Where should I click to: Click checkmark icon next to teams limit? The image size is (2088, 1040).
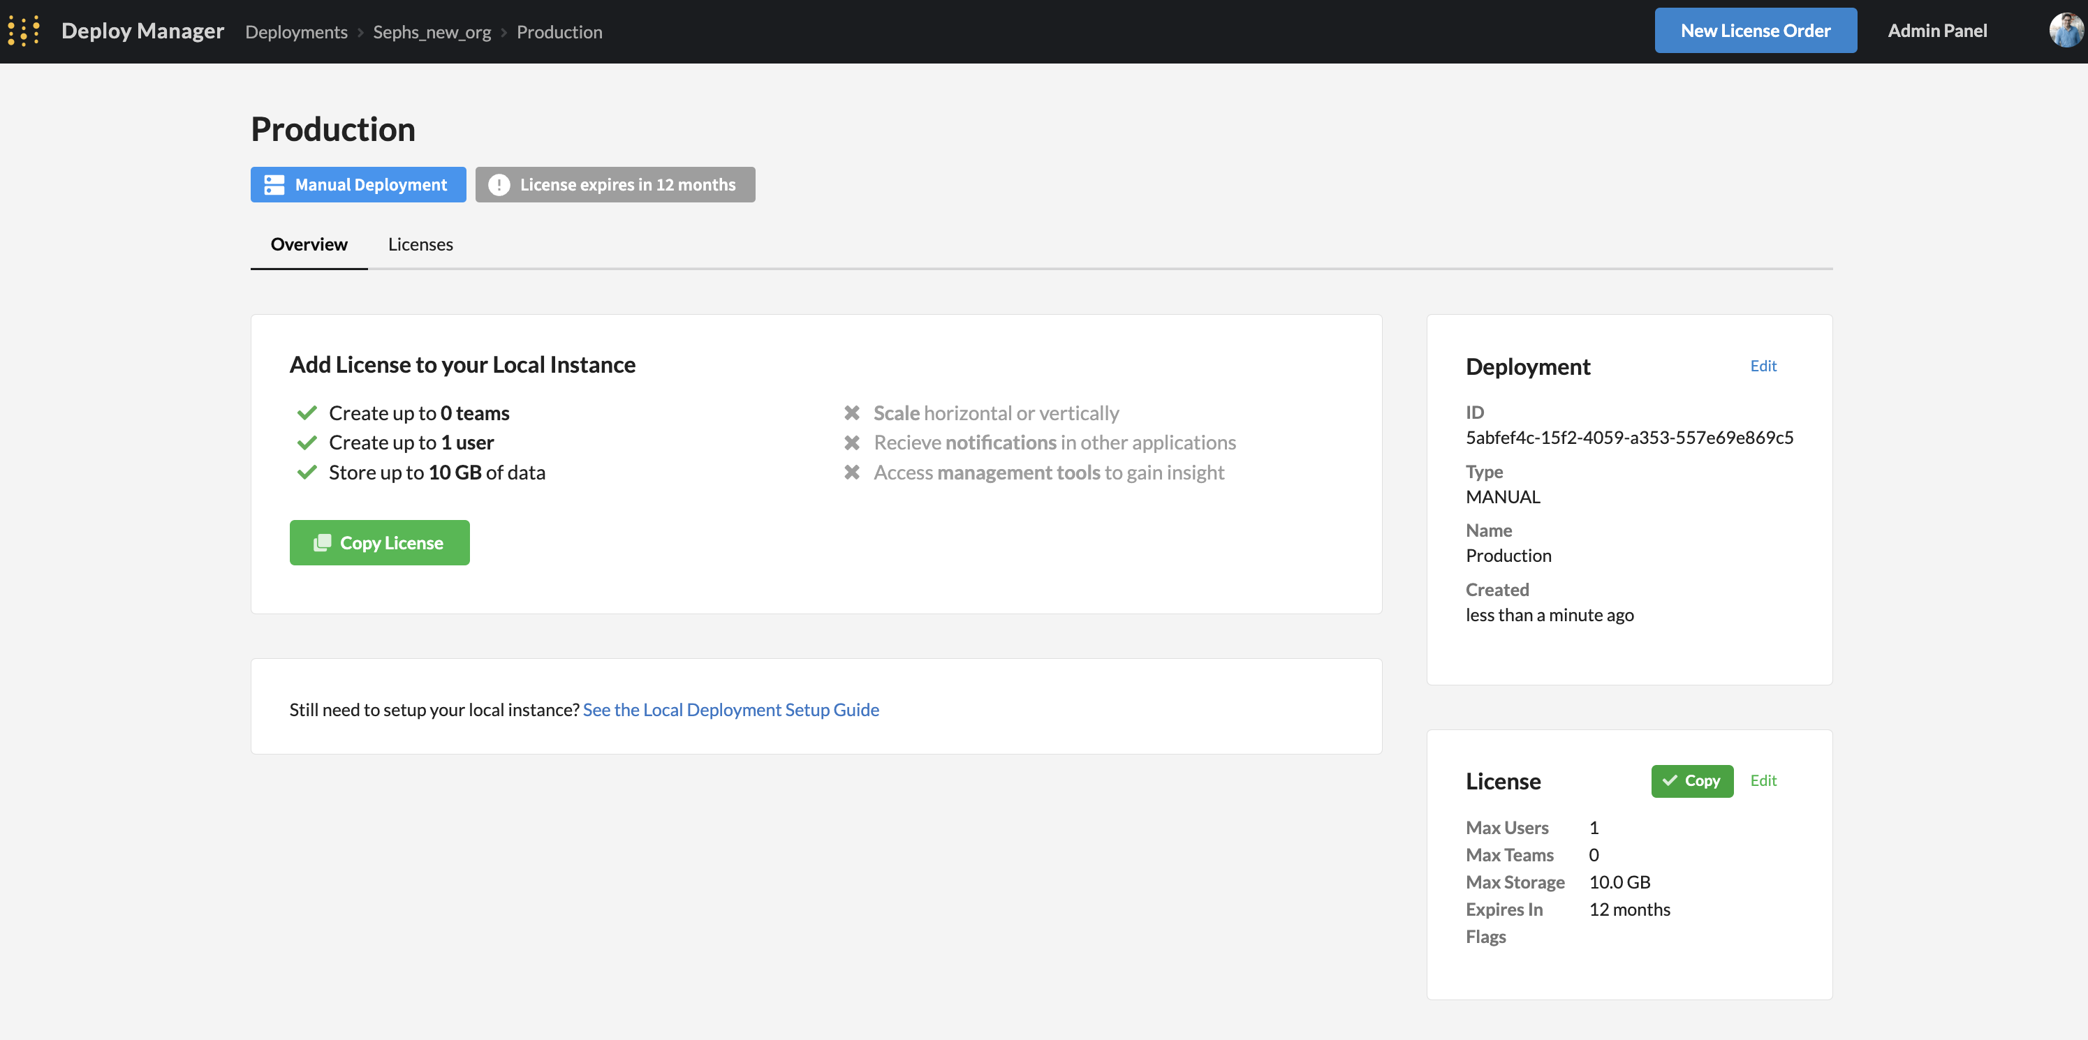pos(307,413)
